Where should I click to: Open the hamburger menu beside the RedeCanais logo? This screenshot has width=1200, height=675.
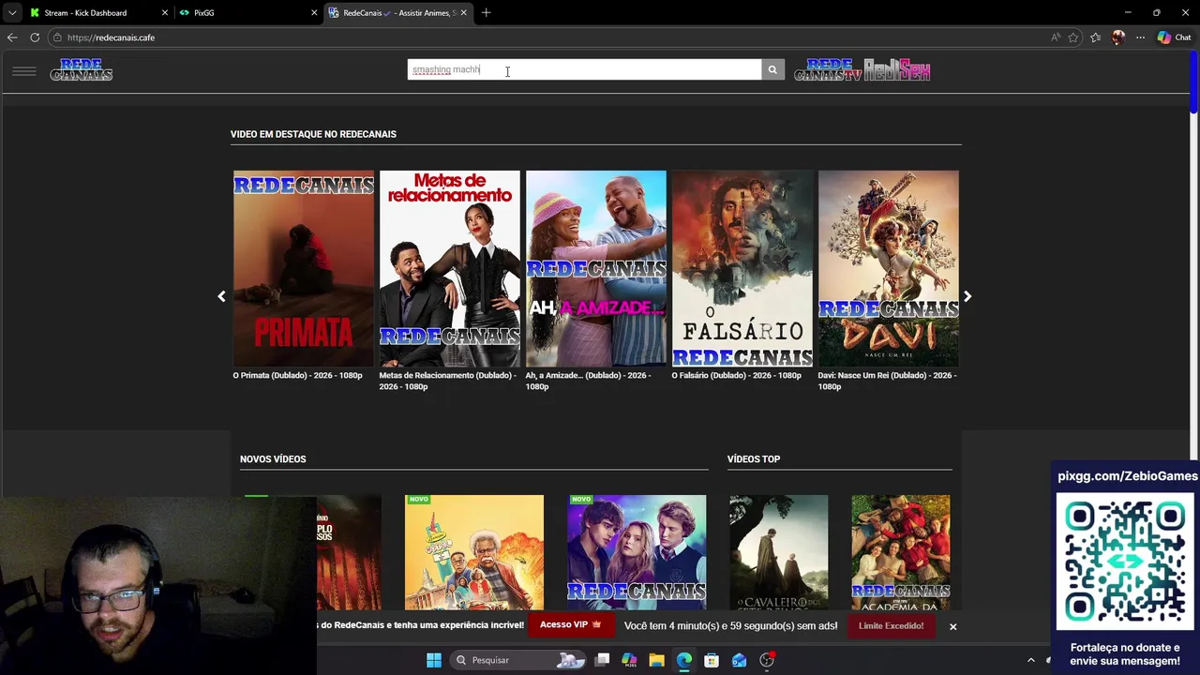[x=24, y=70]
